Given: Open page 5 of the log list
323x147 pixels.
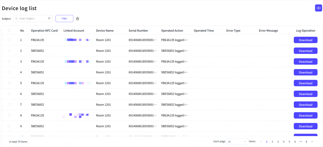Looking at the screenshot, I should tap(289, 142).
